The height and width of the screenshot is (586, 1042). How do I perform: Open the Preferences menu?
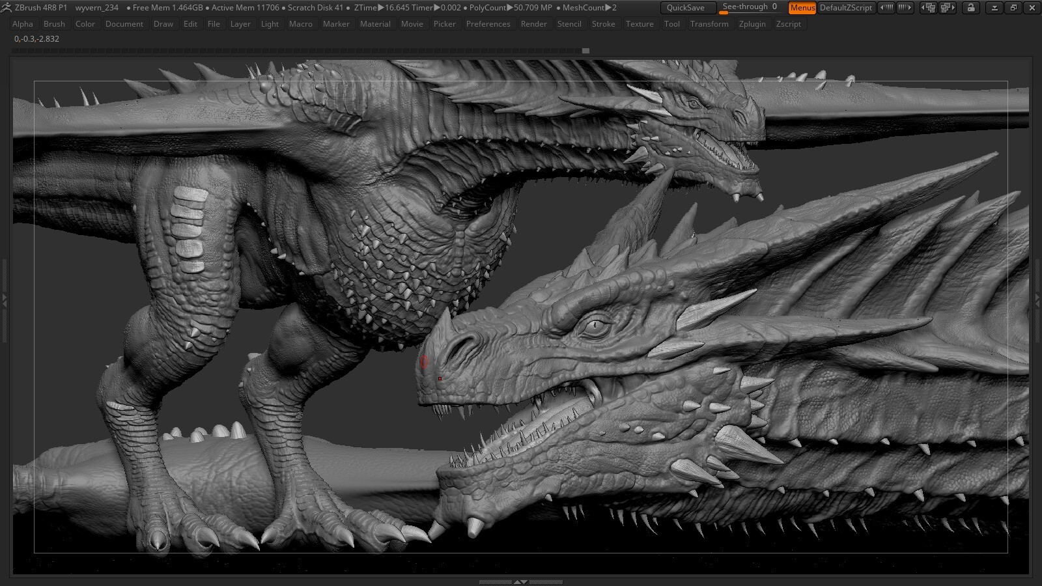[x=488, y=24]
